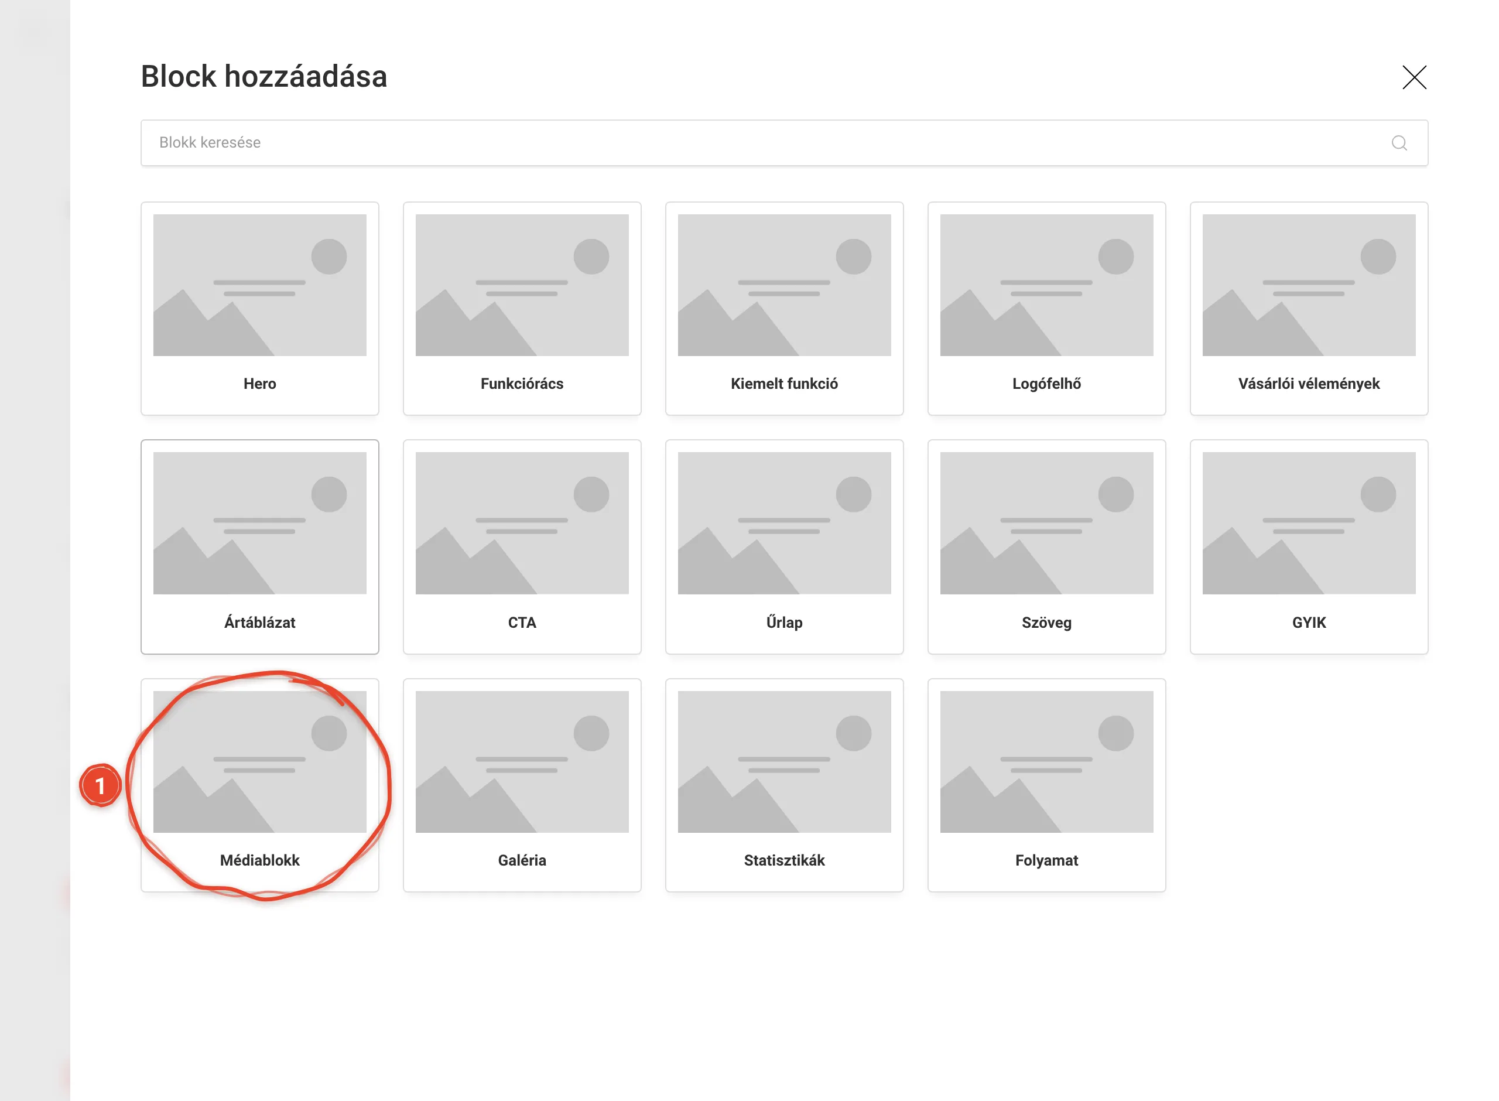Select the Folyamat block

tap(1046, 785)
